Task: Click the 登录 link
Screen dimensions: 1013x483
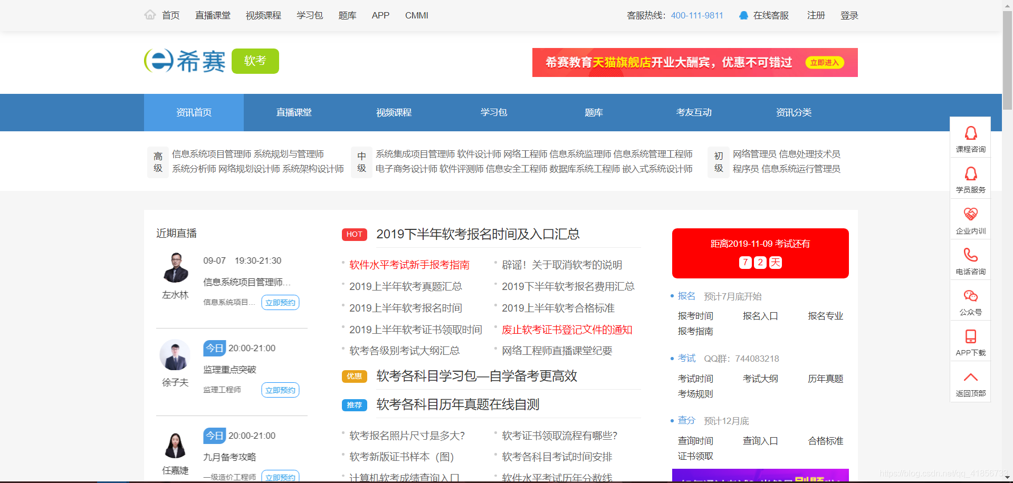Action: point(849,15)
